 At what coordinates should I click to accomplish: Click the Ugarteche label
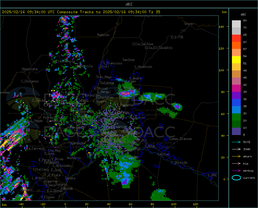77,143
